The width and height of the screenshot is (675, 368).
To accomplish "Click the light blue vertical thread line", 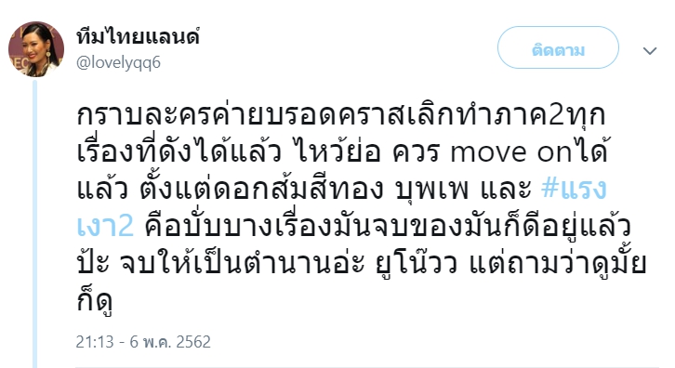I will [35, 224].
